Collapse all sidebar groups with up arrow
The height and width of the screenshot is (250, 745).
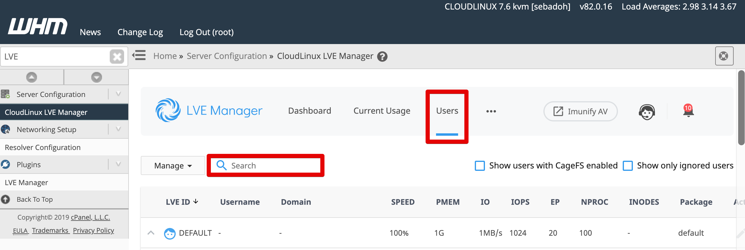point(32,77)
